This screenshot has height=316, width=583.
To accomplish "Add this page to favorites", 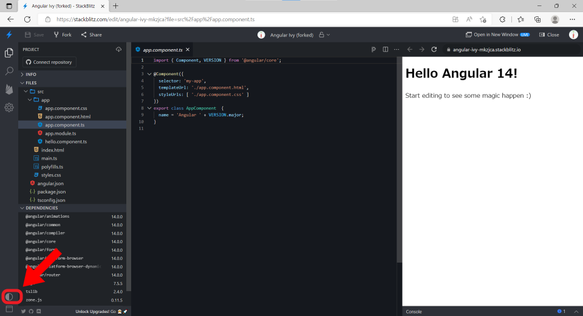I will [483, 19].
